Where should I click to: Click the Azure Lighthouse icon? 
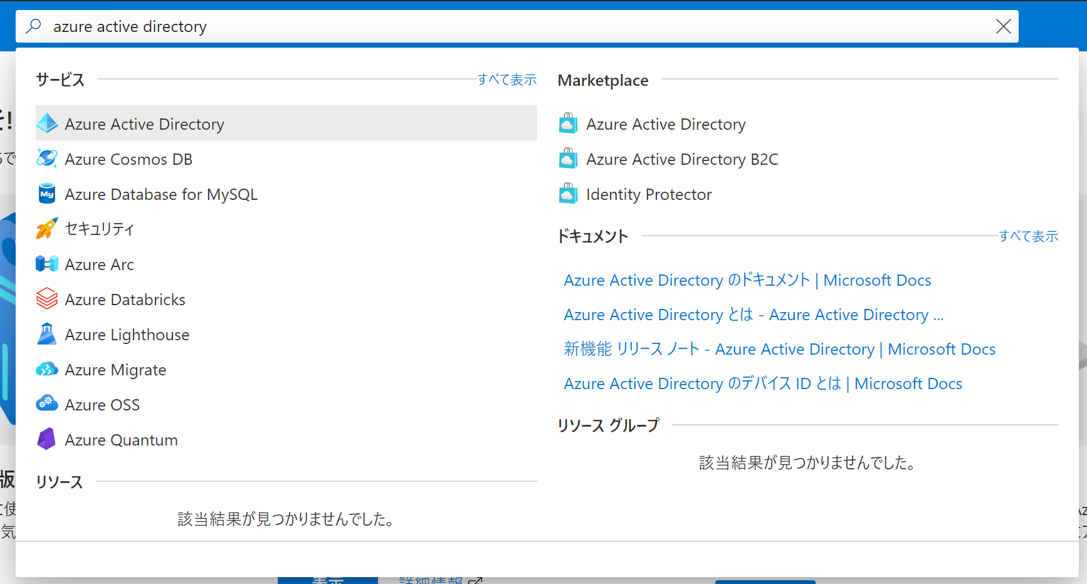47,334
